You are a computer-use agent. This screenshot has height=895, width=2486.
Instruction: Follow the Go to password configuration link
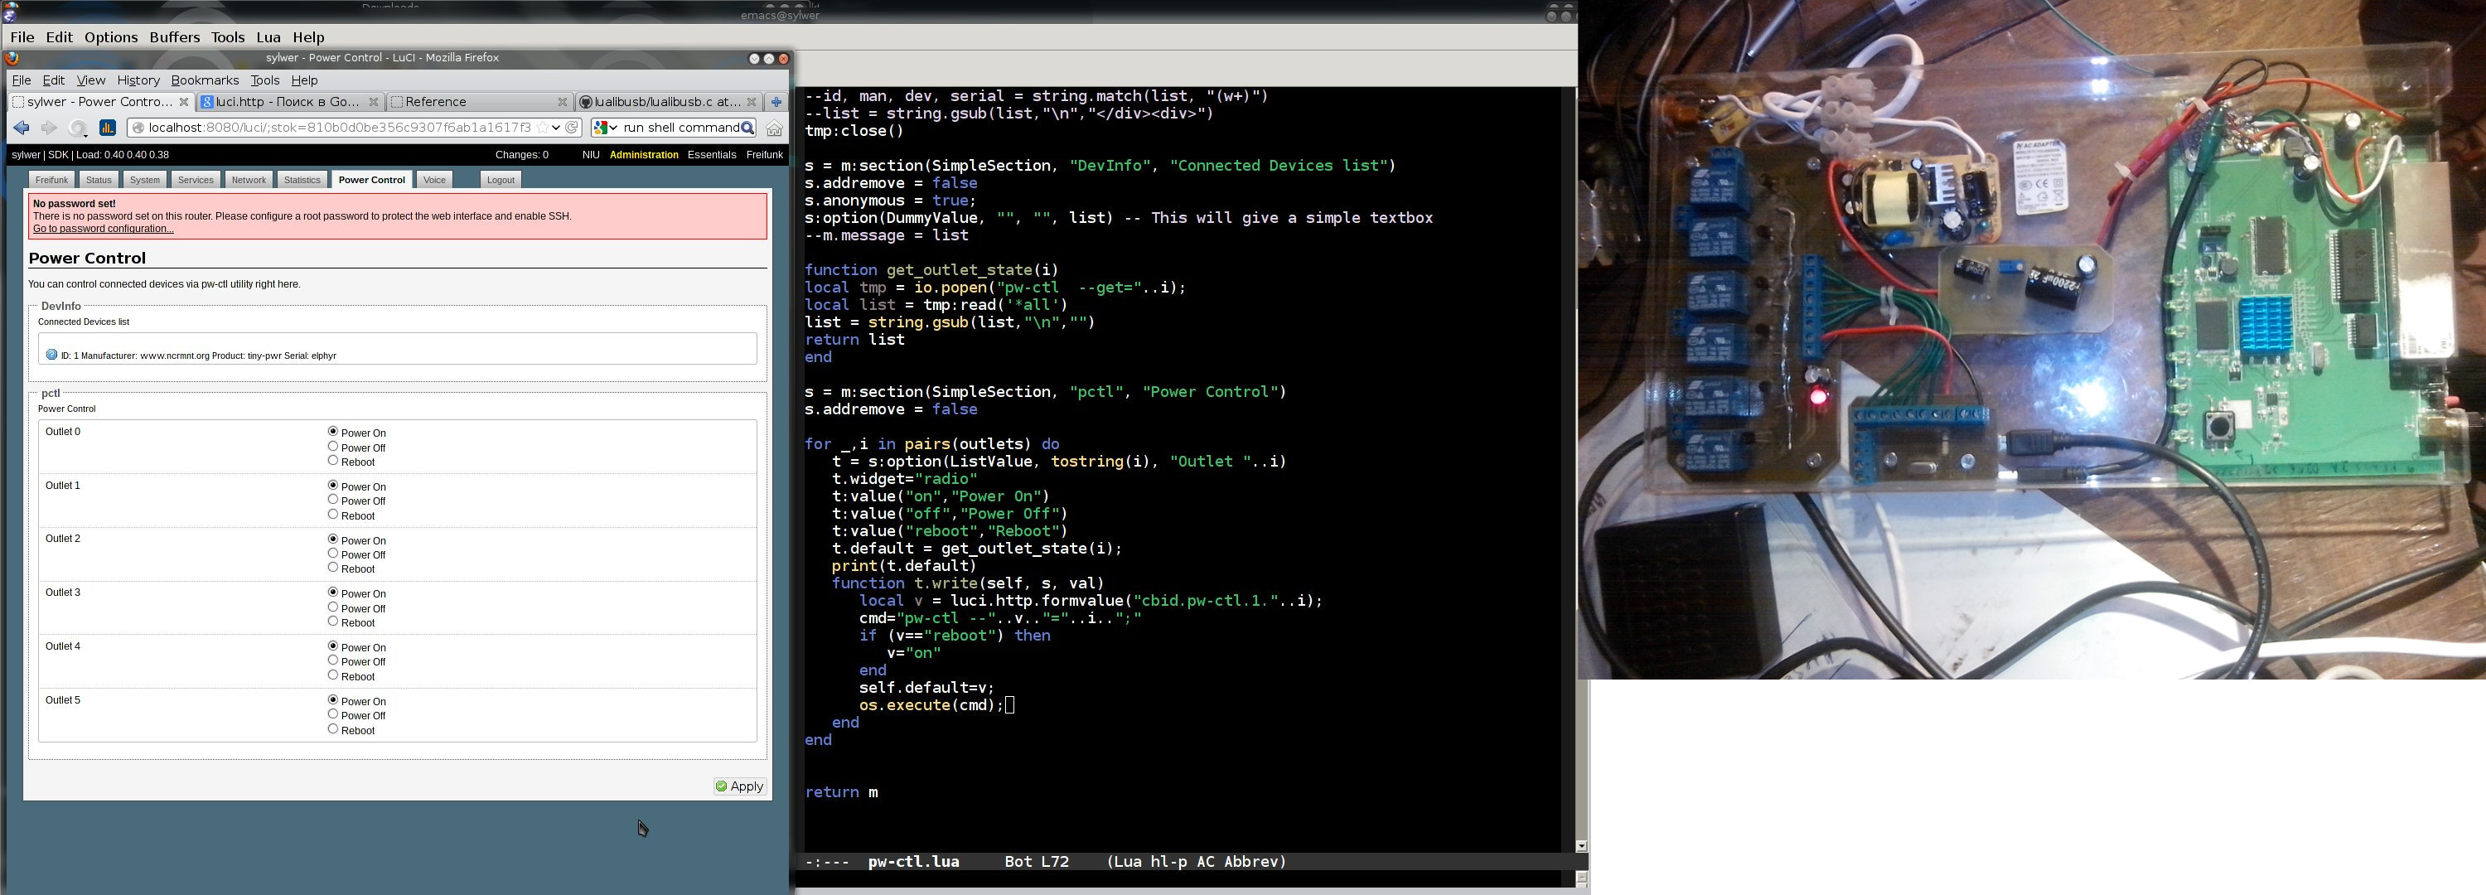[104, 229]
